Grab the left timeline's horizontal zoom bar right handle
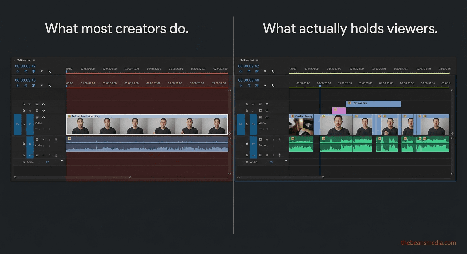 pos(130,177)
